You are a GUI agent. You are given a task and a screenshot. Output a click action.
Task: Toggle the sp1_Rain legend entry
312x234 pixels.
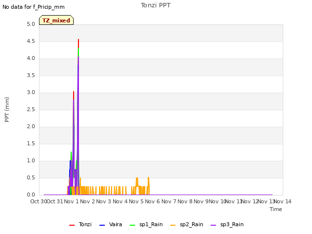[x=146, y=224]
